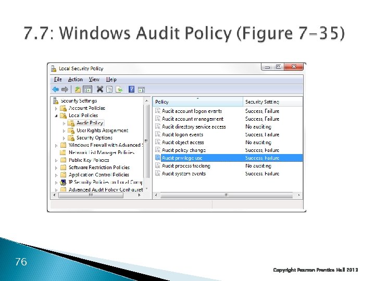Viewport: 375px width, 281px height.
Task: Expand the Software Restriction Policies node
Action: (56, 168)
